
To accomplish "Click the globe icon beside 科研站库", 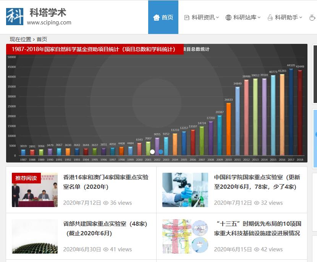I will point(228,17).
